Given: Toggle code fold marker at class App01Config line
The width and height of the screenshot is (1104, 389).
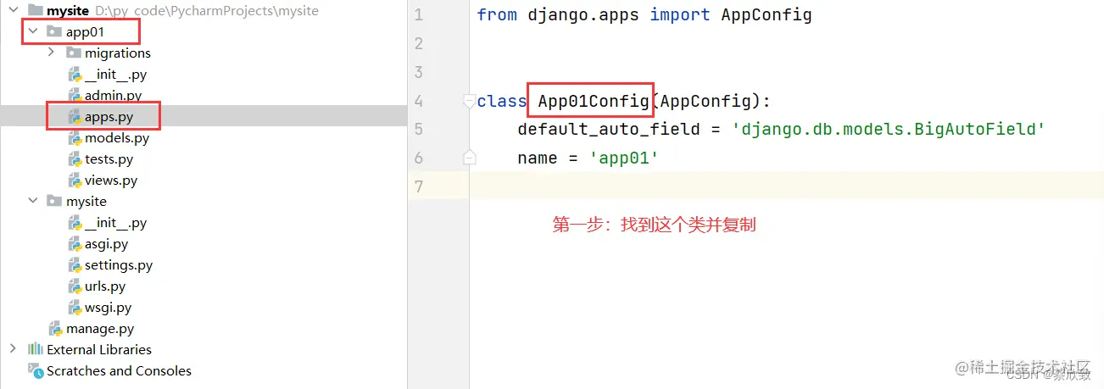Looking at the screenshot, I should click(469, 102).
